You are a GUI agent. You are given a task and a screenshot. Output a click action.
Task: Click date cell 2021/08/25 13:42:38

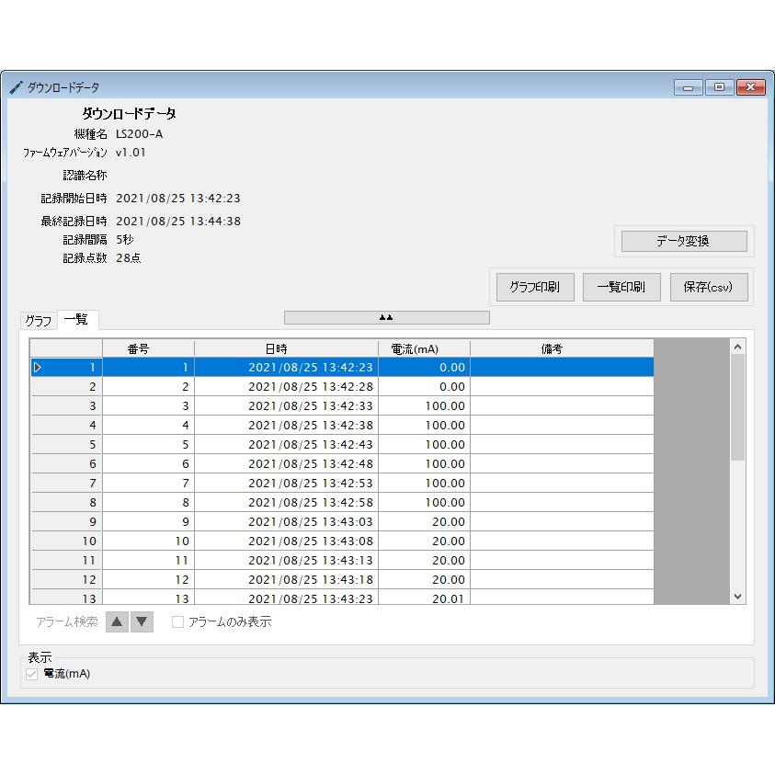[x=286, y=425]
